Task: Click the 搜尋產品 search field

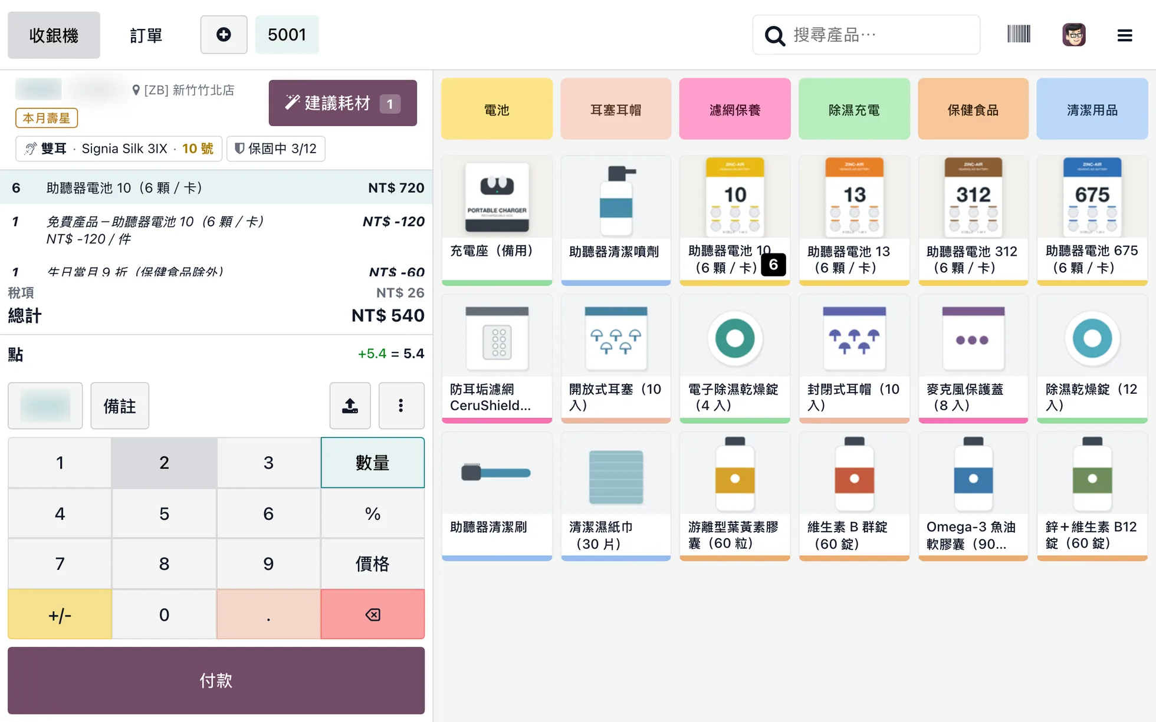Action: [x=866, y=35]
